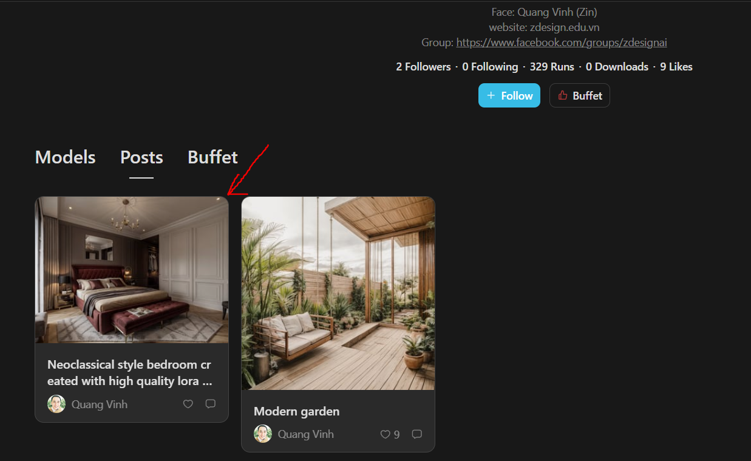Click the thumbs-up icon in the Buffet button
The image size is (751, 461).
click(x=562, y=95)
